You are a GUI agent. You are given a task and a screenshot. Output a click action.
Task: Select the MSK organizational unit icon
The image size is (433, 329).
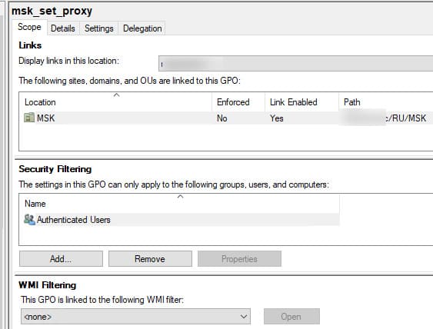point(29,118)
